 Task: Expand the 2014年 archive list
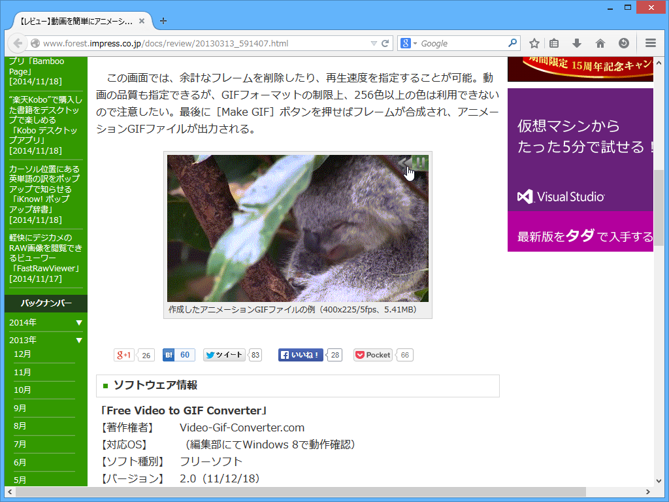(44, 322)
